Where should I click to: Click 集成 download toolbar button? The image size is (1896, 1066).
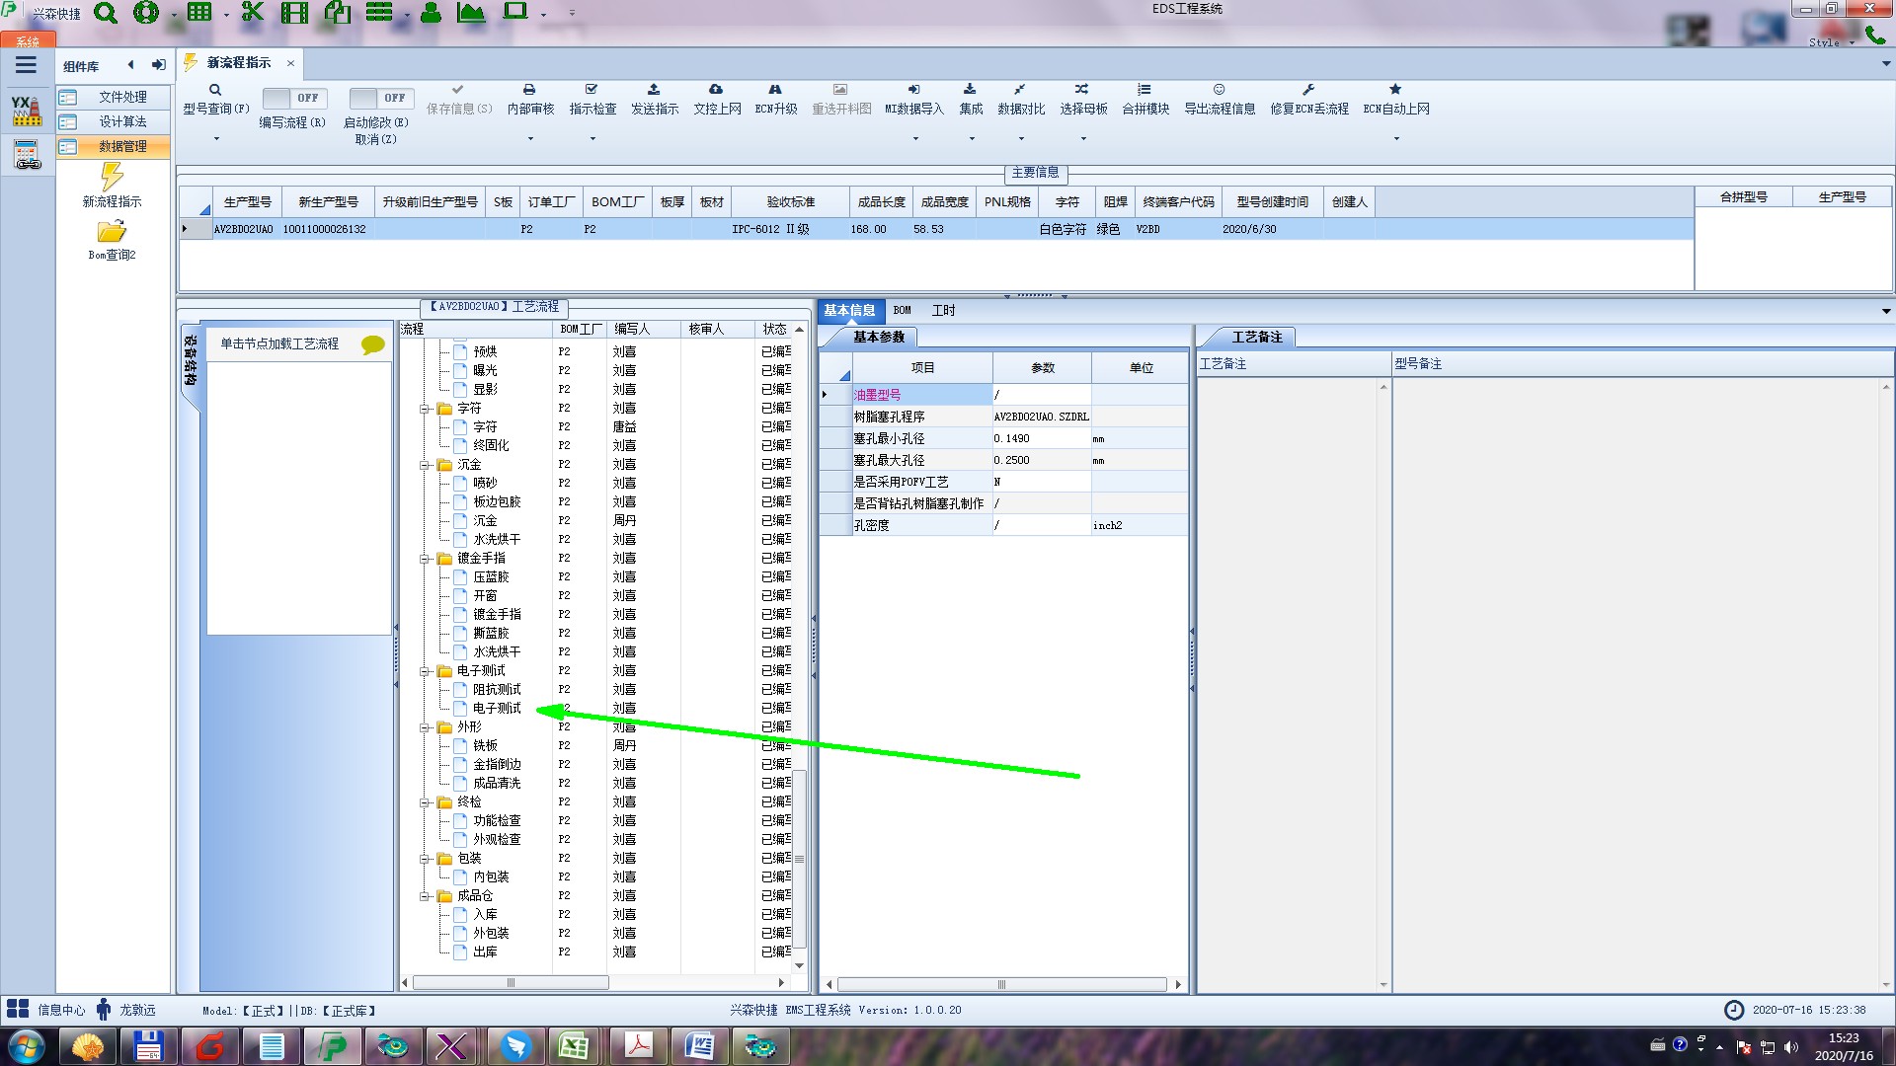tap(971, 100)
